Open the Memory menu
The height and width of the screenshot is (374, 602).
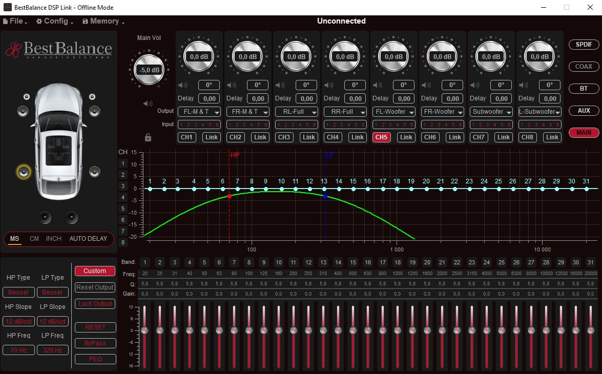(104, 22)
